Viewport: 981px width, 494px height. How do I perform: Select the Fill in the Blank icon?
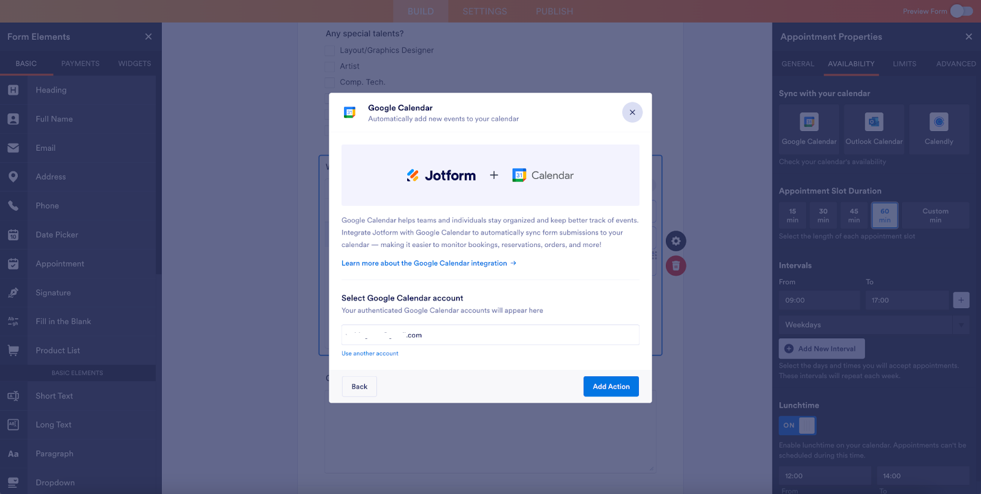click(13, 321)
